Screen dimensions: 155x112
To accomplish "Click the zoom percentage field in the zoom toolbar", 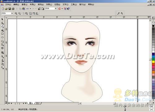I will pos(6,13).
